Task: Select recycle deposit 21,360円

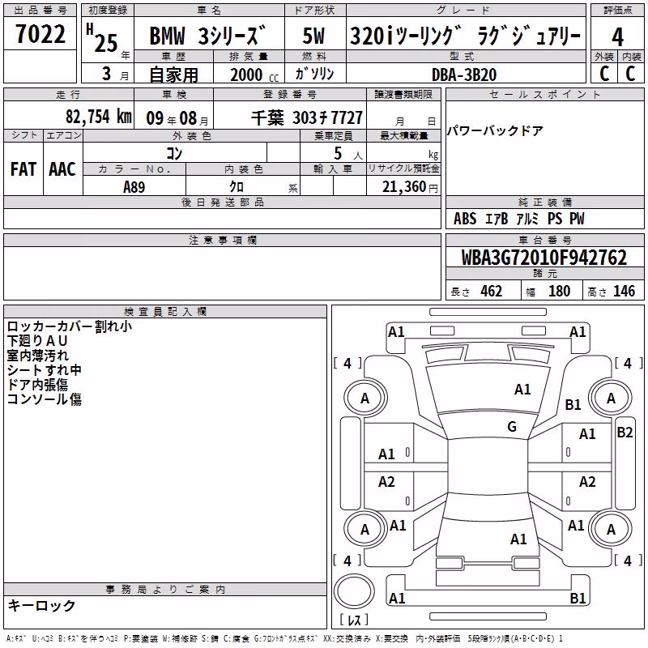Action: 410,187
